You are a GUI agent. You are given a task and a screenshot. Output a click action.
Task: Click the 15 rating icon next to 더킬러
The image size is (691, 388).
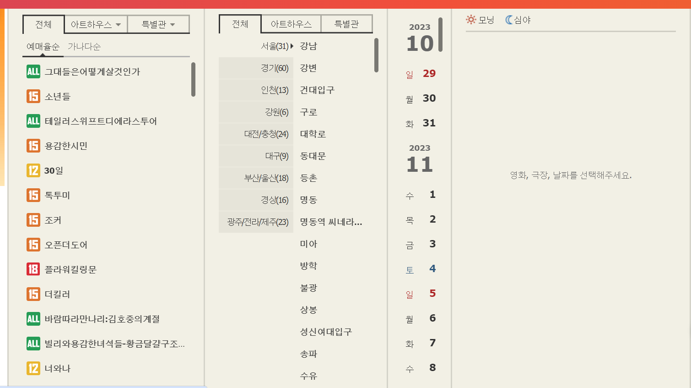[33, 294]
